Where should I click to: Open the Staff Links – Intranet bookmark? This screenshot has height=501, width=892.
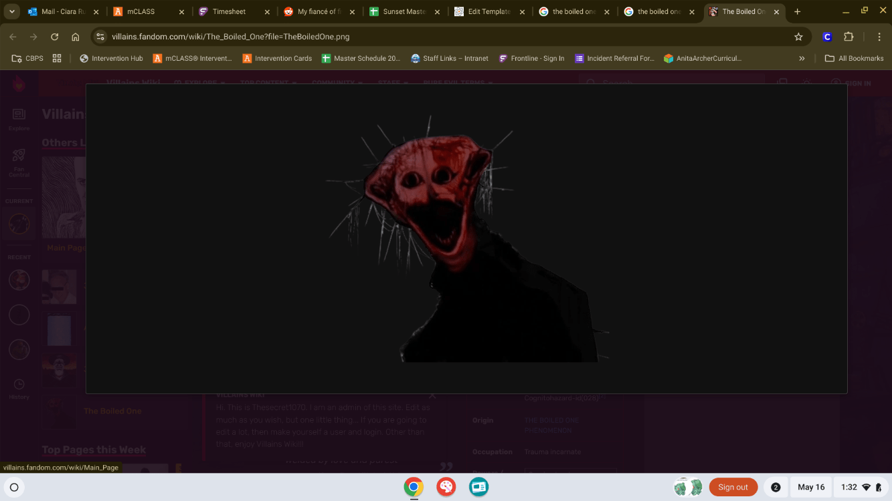point(450,58)
